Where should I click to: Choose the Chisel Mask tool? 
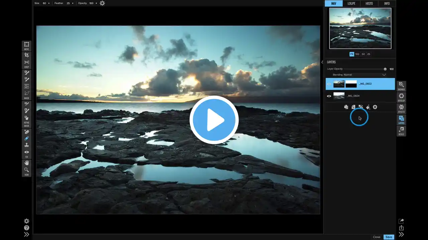pyautogui.click(x=26, y=111)
